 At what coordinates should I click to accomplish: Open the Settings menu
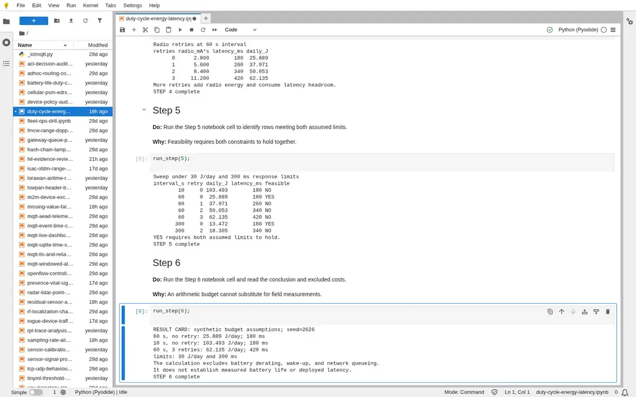132,5
